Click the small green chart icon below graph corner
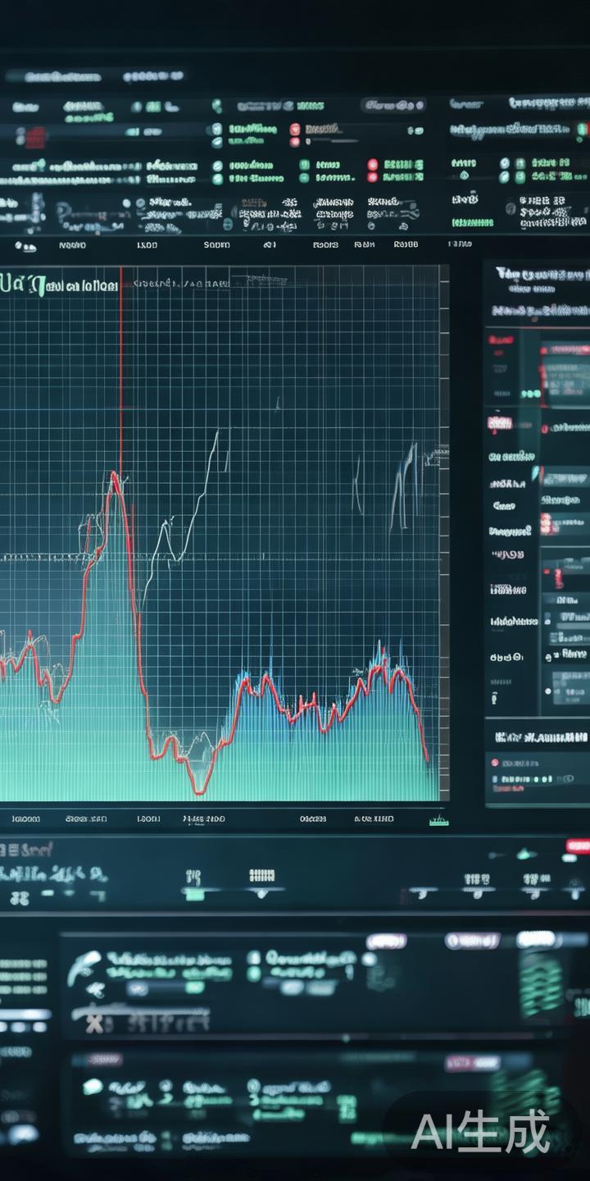This screenshot has height=1181, width=590. click(439, 818)
